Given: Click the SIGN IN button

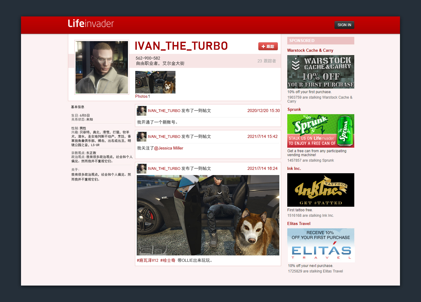Looking at the screenshot, I should coord(344,25).
